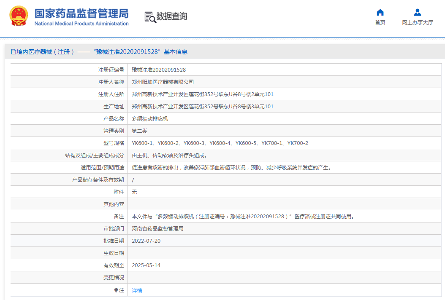Click the 批准日期 label
The height and width of the screenshot is (300, 445).
point(114,241)
